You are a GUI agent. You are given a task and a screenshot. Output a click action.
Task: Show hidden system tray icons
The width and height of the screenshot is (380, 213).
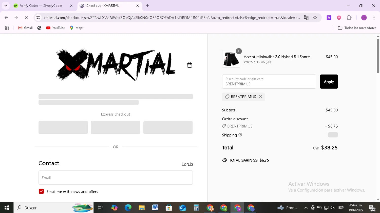tap(306, 208)
